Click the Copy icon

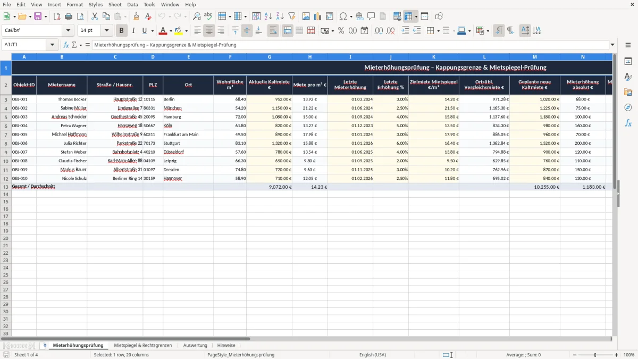[x=106, y=16]
